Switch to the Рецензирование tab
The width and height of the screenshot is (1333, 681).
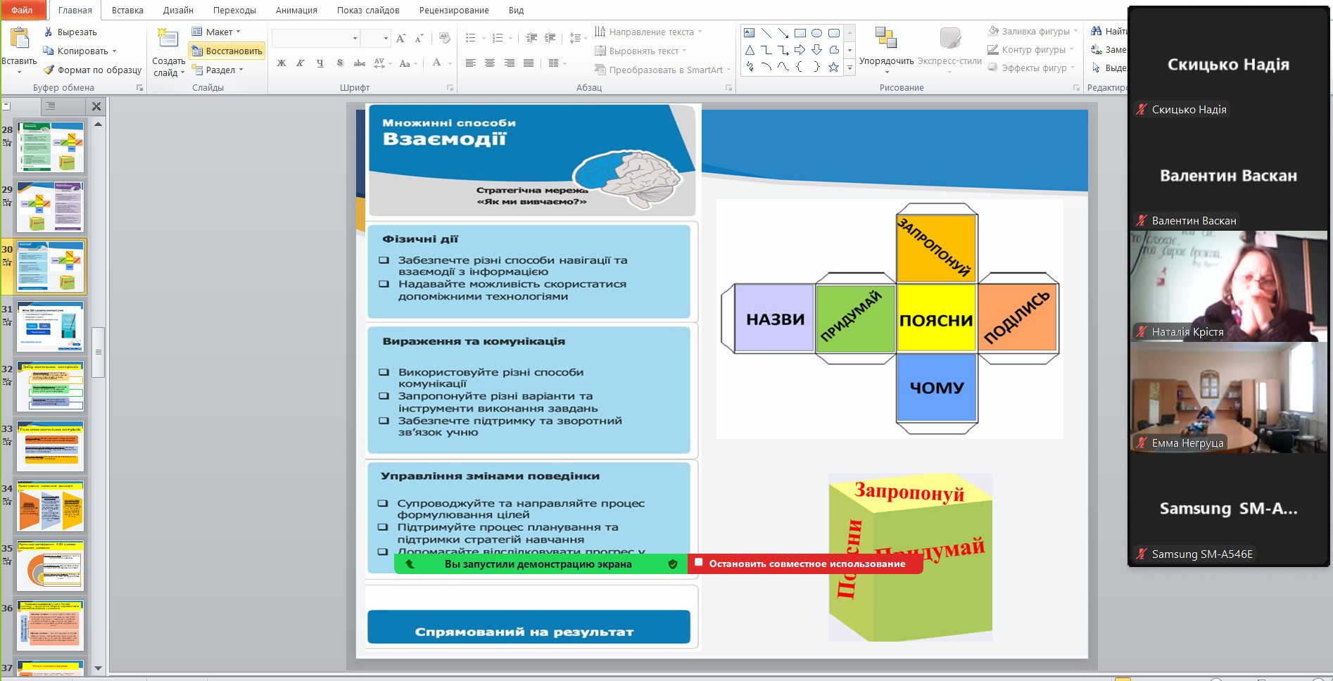pos(454,10)
